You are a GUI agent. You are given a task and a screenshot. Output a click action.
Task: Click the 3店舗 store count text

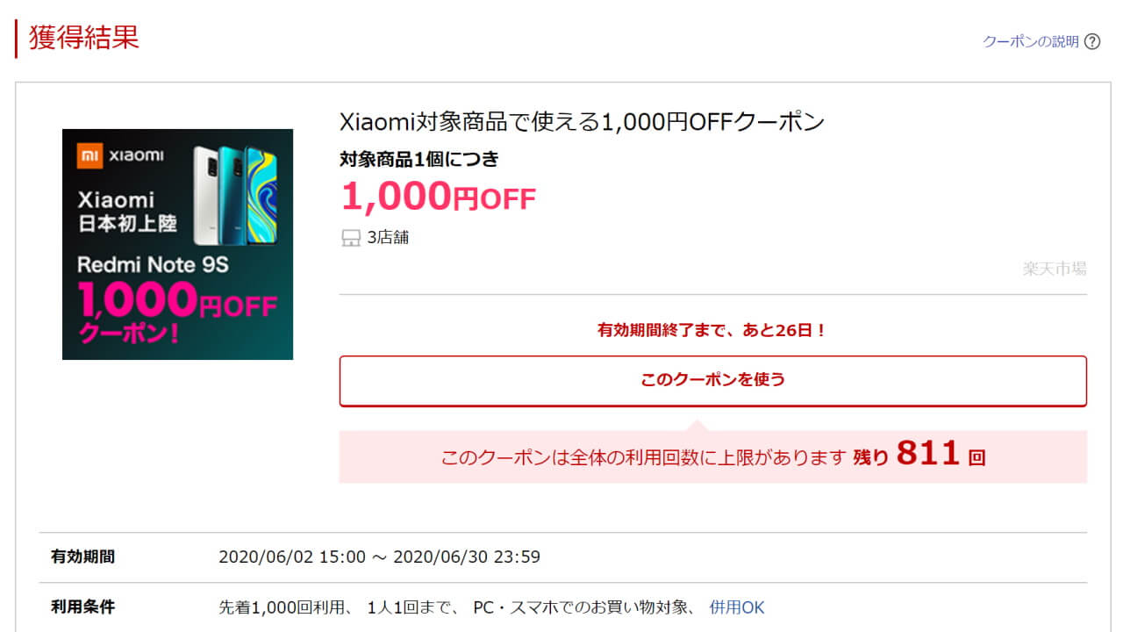(388, 238)
